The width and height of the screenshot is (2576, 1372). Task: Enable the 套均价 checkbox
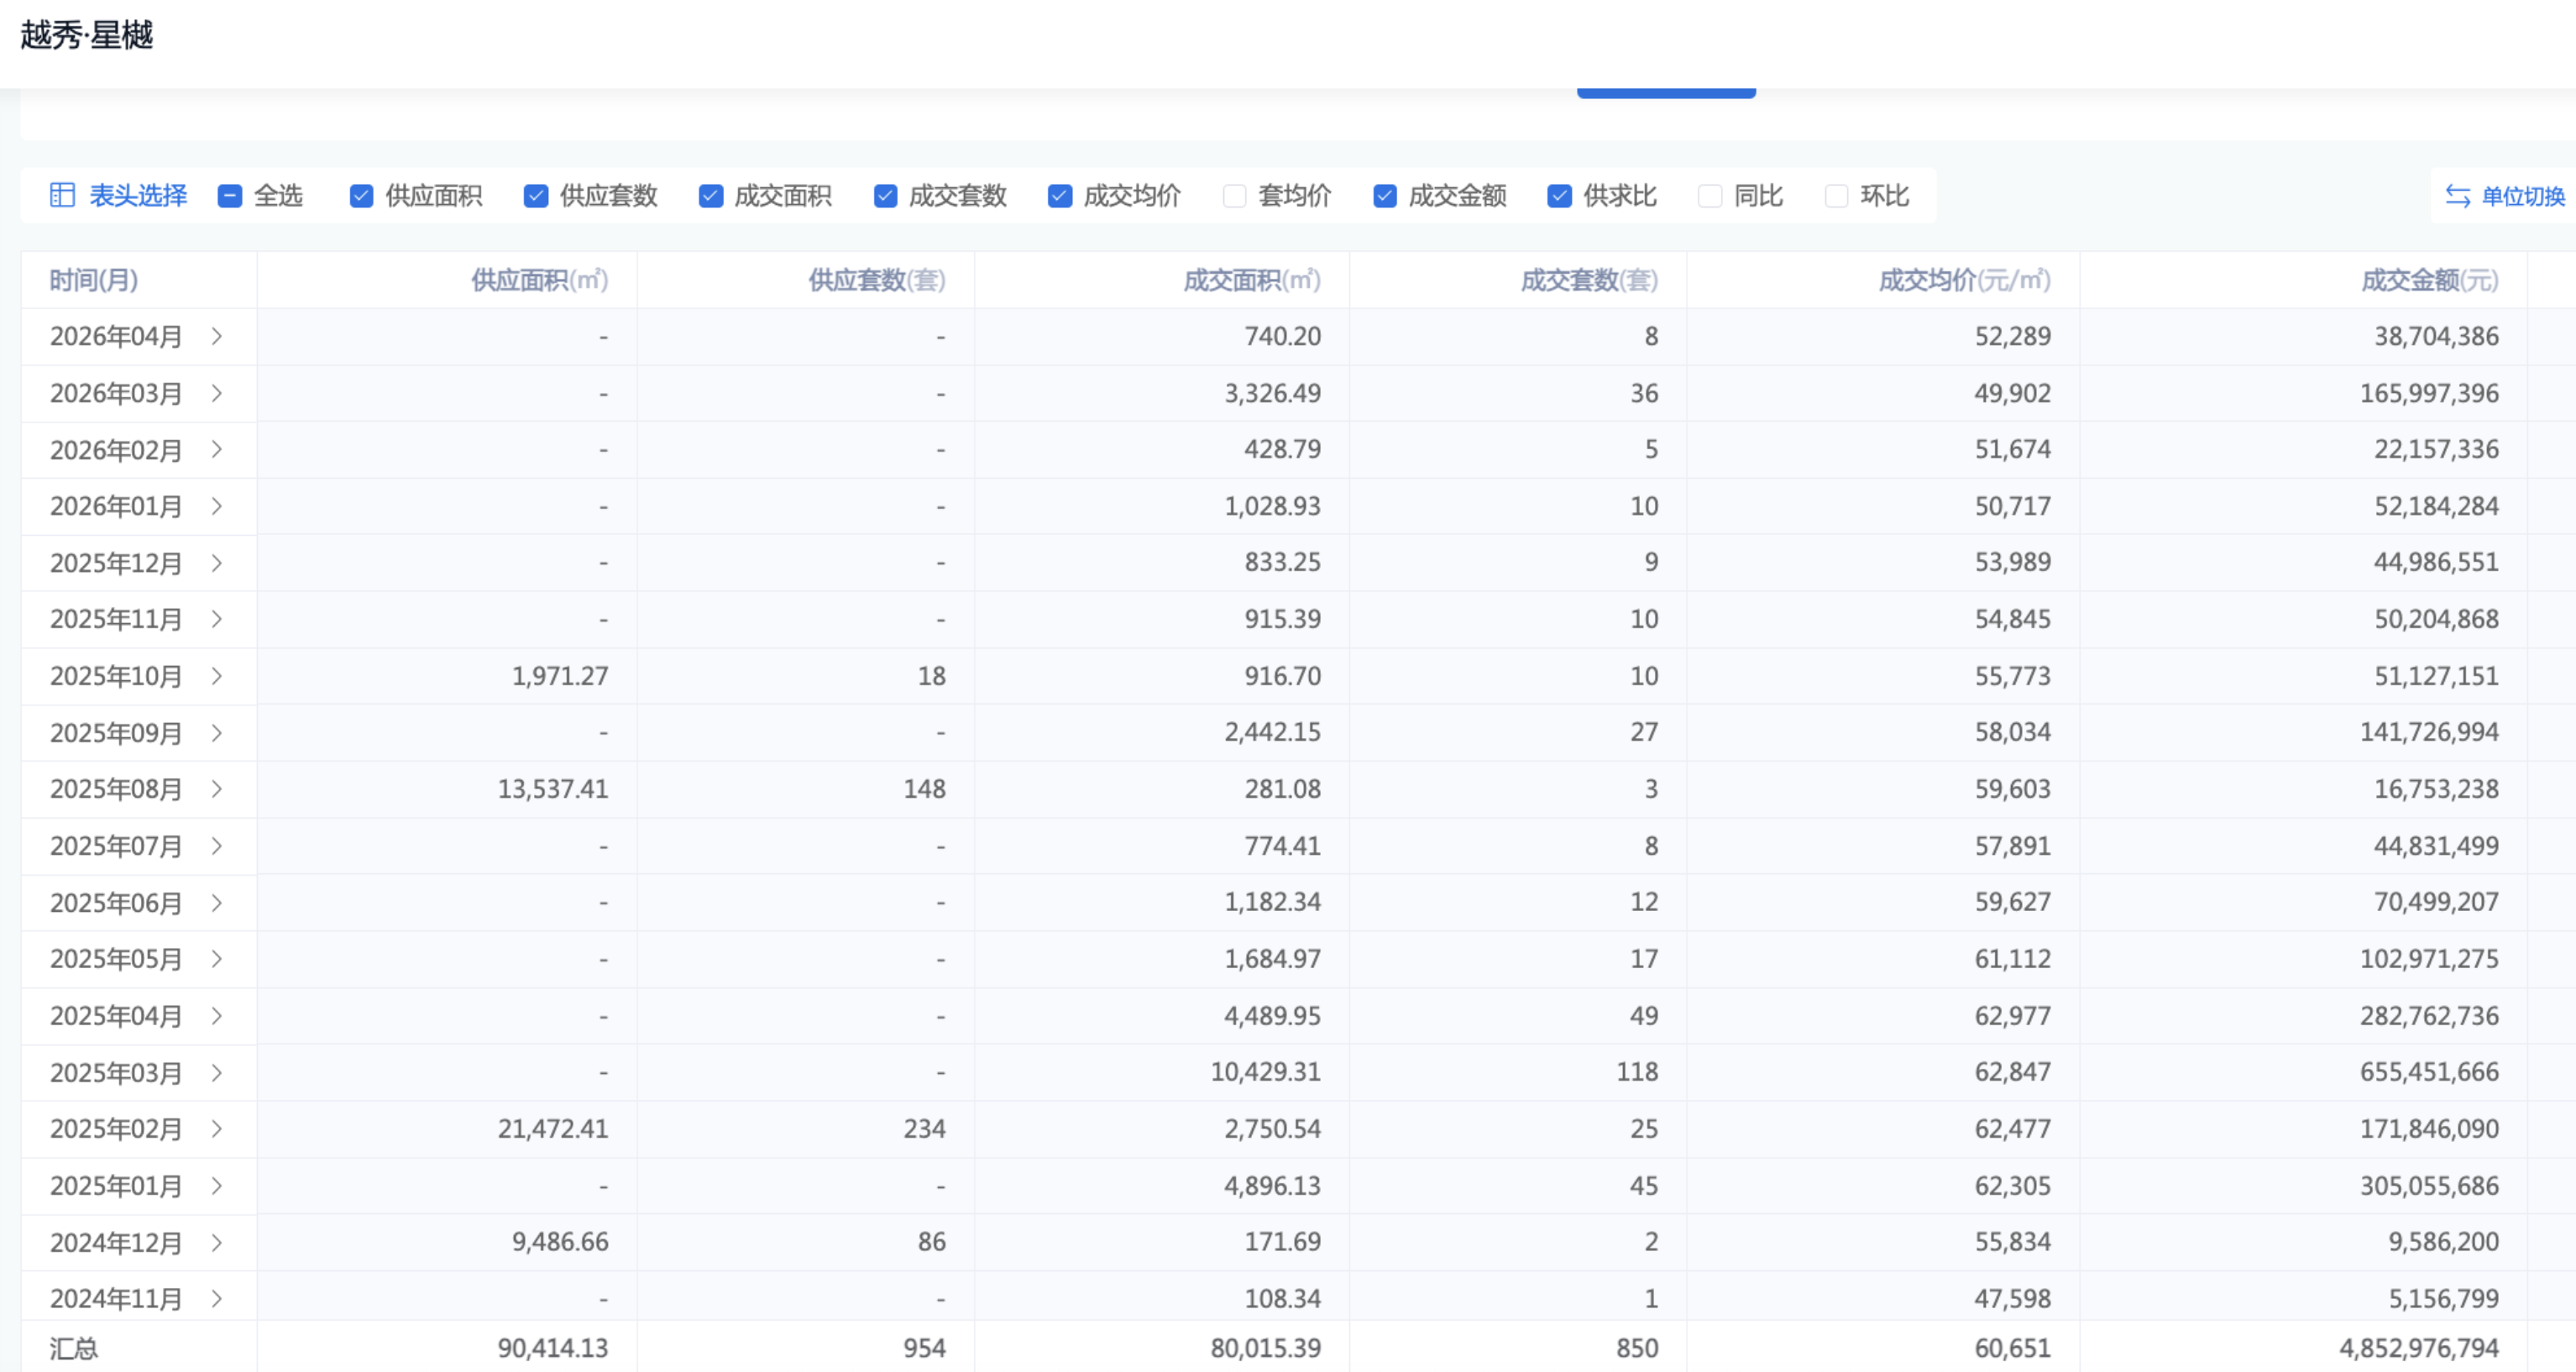tap(1234, 196)
